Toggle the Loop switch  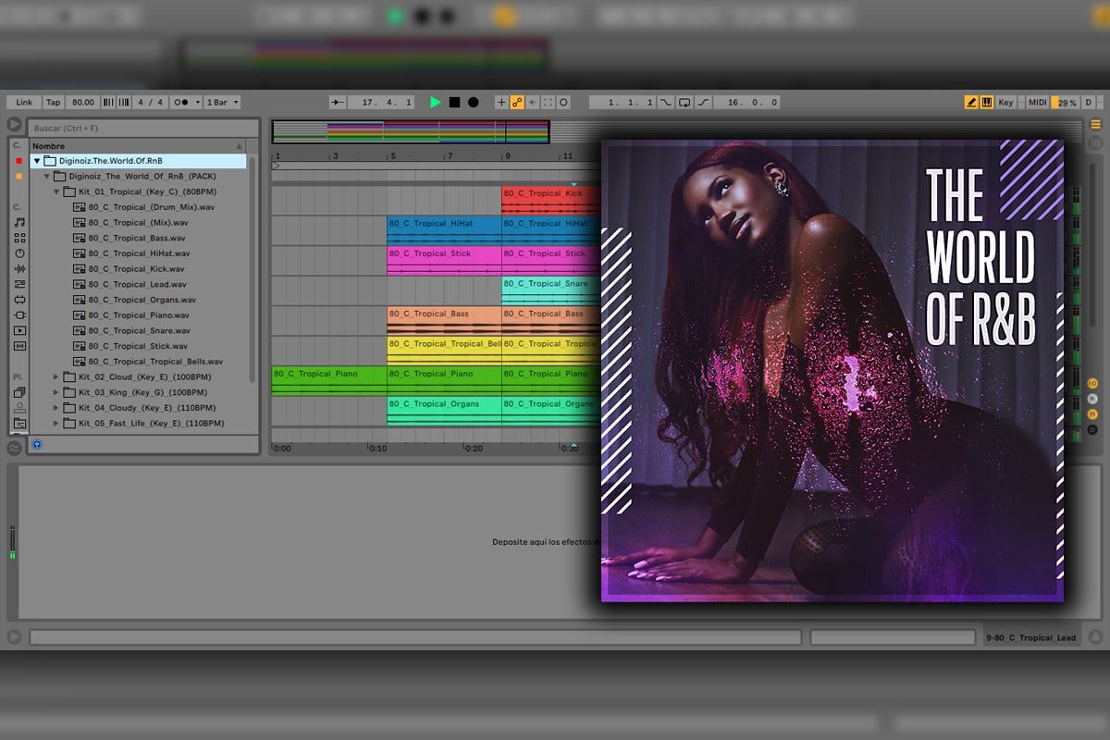tap(684, 103)
